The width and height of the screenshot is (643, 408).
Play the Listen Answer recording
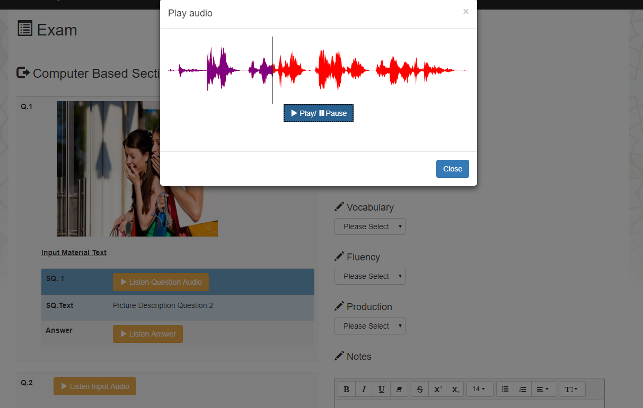tap(147, 334)
